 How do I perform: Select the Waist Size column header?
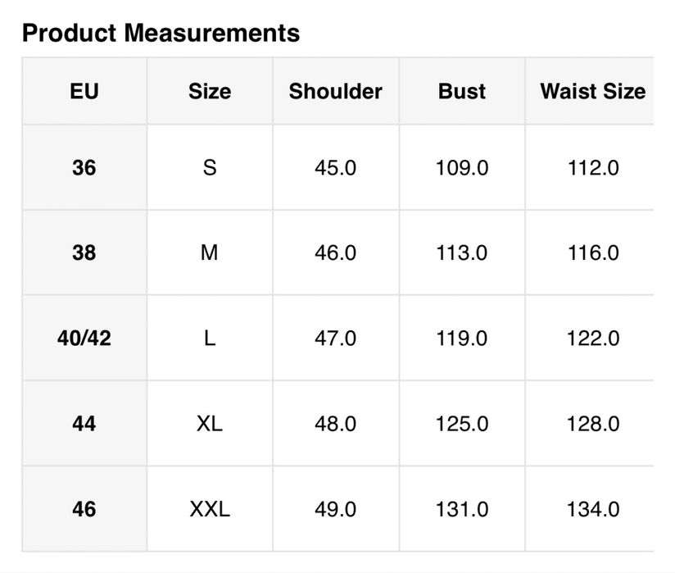(592, 91)
